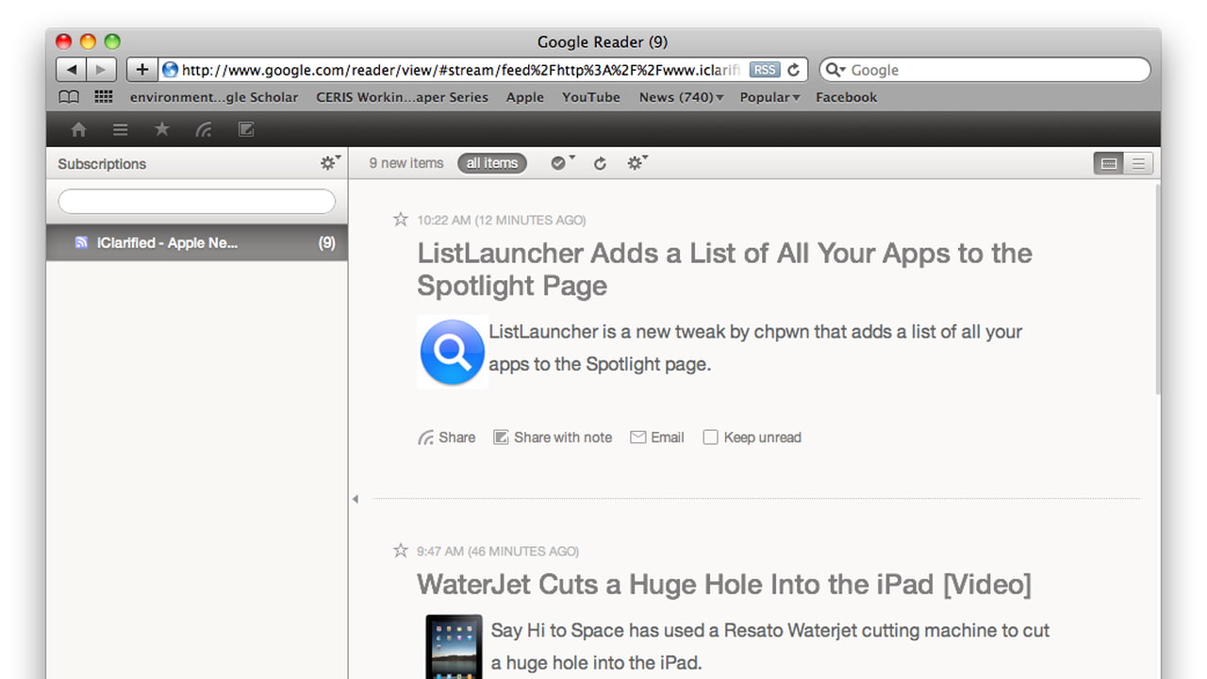Image resolution: width=1207 pixels, height=679 pixels.
Task: Click the unread count (9) badge
Action: tap(326, 242)
